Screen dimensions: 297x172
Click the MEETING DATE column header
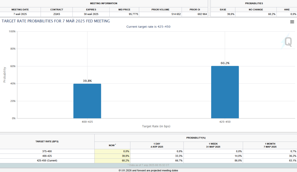(x=20, y=10)
